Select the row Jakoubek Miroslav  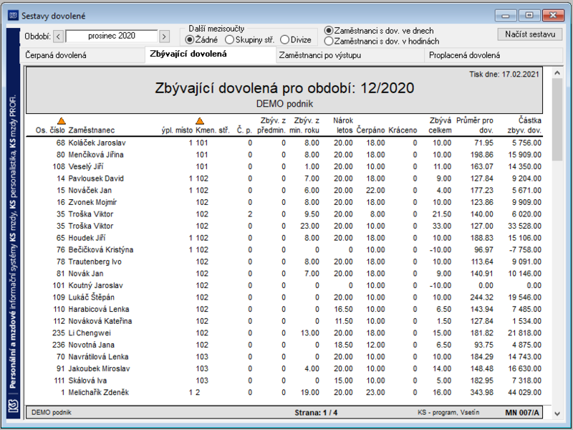click(x=284, y=368)
